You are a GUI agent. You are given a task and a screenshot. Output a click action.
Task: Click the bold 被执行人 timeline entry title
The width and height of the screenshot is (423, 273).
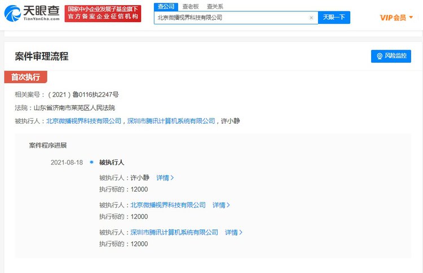click(x=112, y=162)
